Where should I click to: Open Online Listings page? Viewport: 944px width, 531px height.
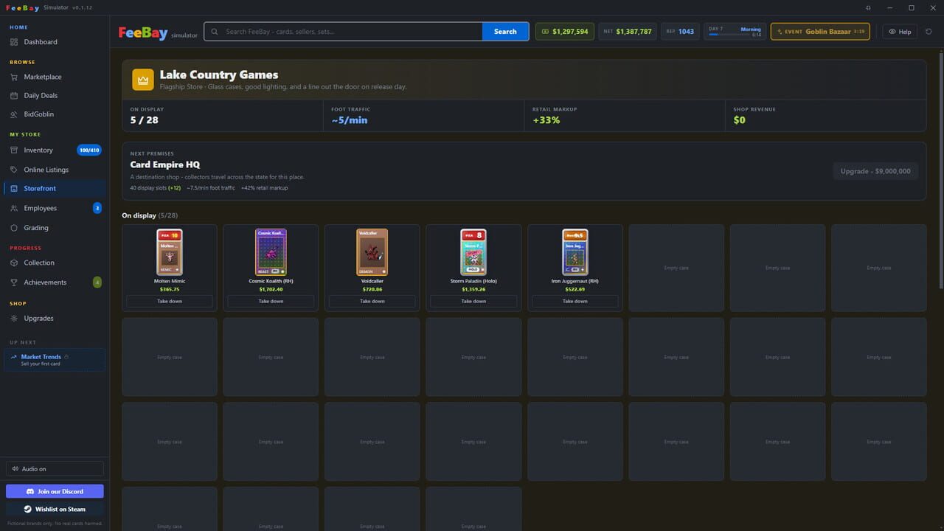coord(55,170)
